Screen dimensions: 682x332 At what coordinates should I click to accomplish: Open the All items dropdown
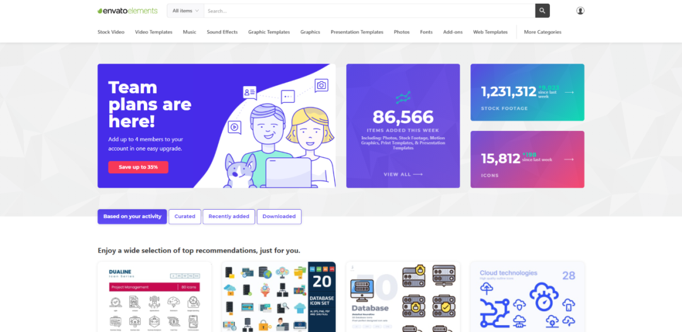click(185, 11)
